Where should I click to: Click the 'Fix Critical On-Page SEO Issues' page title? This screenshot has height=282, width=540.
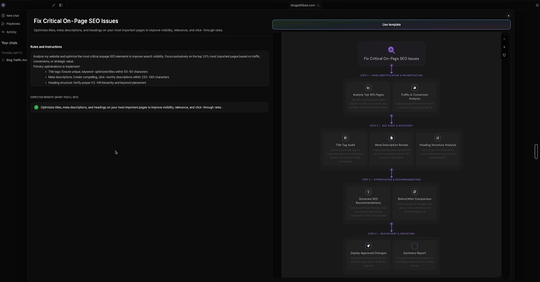coord(76,21)
